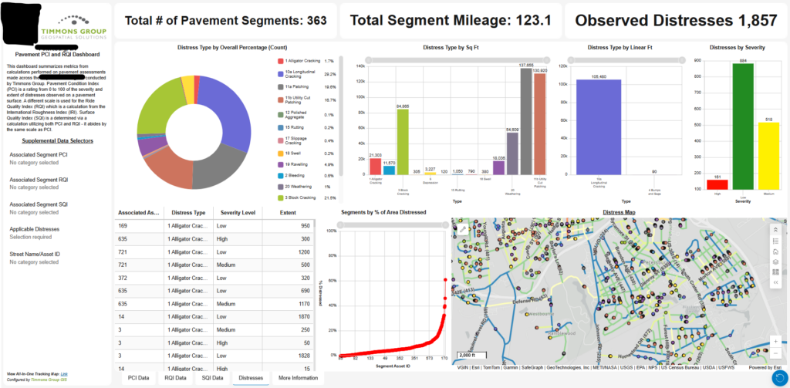The width and height of the screenshot is (790, 388).
Task: Select the green 3 Block Cracking legend swatch
Action: tap(280, 198)
